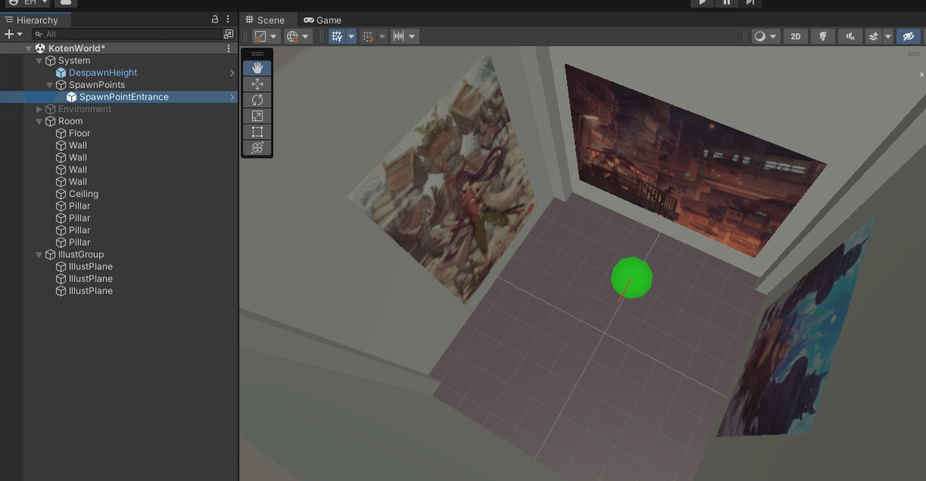Open the handle rotation dropdown arrow
This screenshot has width=926, height=481.
click(306, 36)
